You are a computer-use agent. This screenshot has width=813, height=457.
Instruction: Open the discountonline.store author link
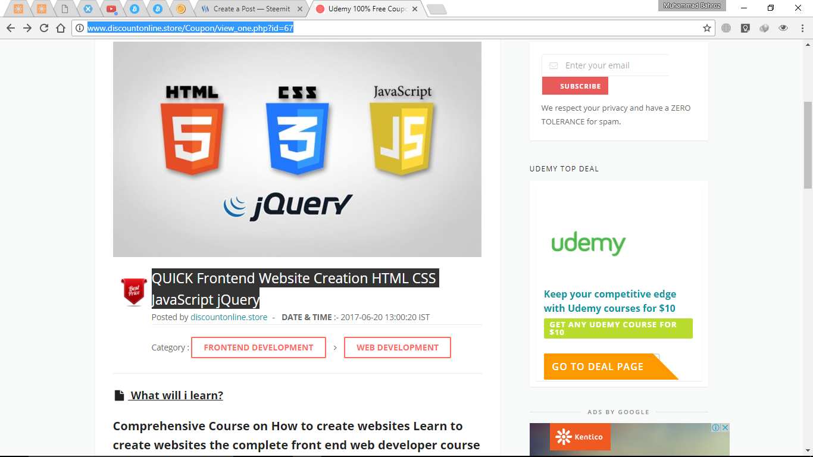229,317
